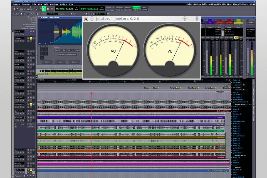Close the jmeters window
This screenshot has height=178, width=267.
[197, 19]
